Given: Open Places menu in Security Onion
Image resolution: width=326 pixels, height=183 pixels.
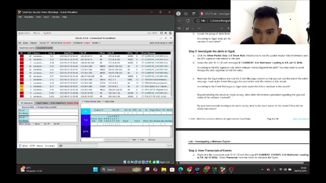Looking at the screenshot, I should 36,33.
